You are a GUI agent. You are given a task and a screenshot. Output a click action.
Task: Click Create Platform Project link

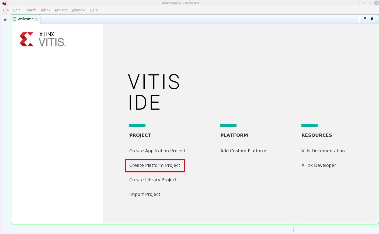pyautogui.click(x=155, y=165)
